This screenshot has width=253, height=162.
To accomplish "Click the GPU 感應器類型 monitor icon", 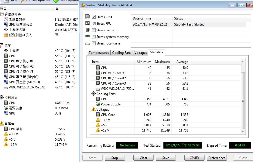I will (6, 24).
